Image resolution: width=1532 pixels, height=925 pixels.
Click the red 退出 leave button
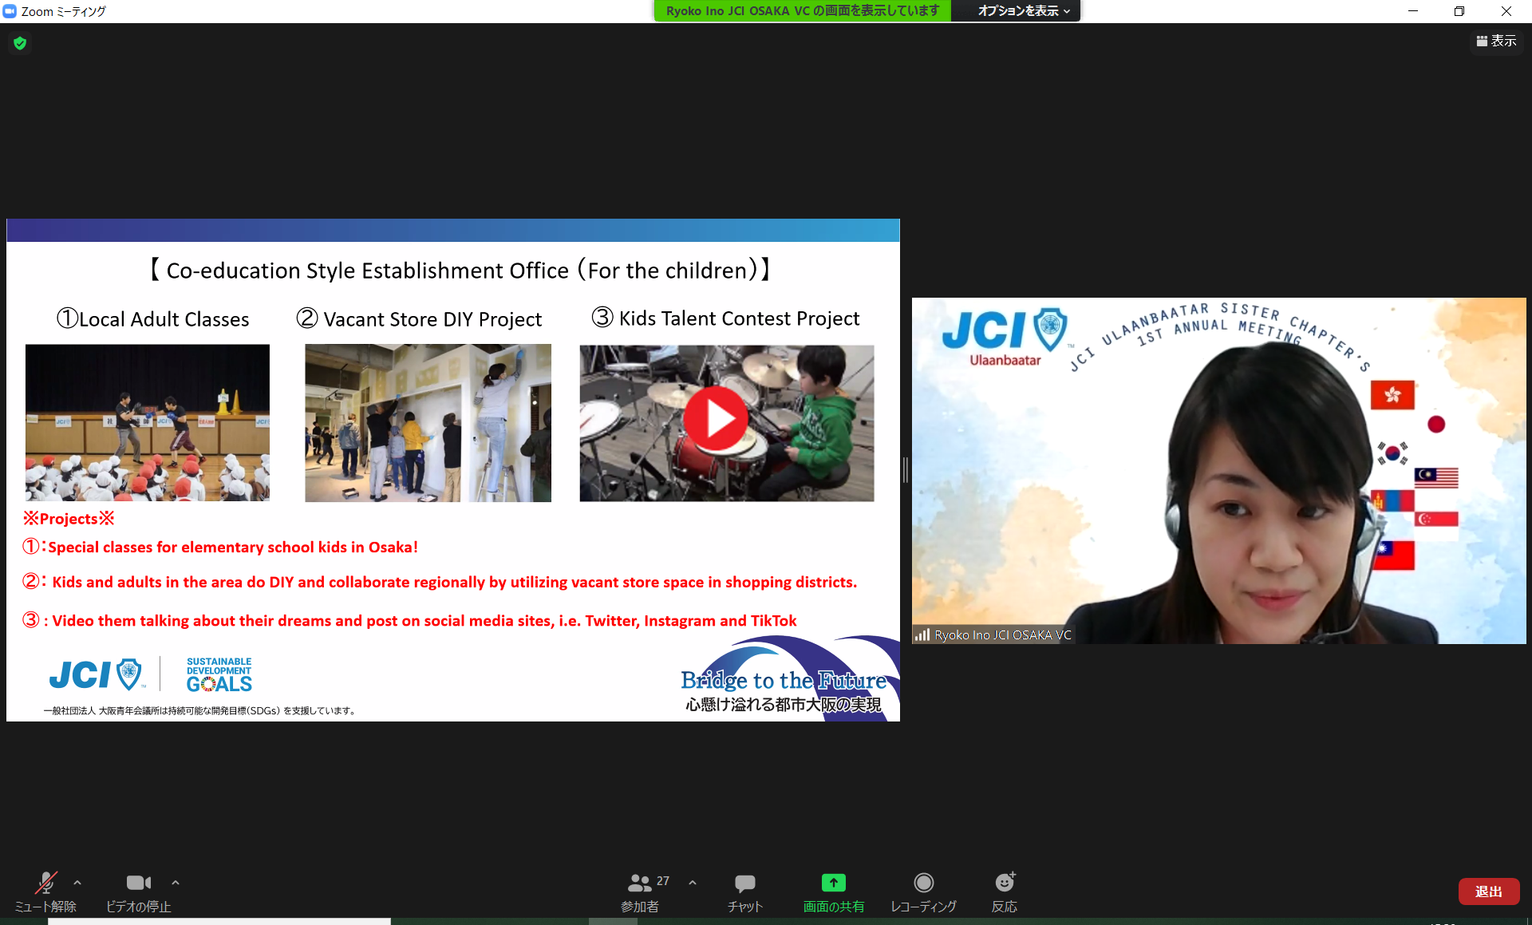point(1488,891)
